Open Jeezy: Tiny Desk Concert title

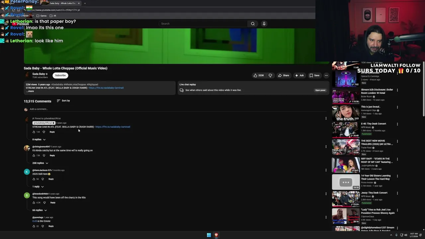click(374, 193)
